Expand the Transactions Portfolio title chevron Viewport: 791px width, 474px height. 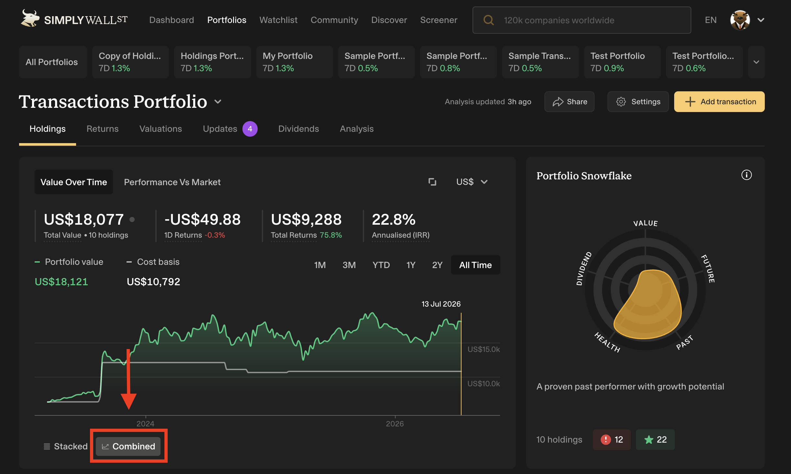pos(218,102)
